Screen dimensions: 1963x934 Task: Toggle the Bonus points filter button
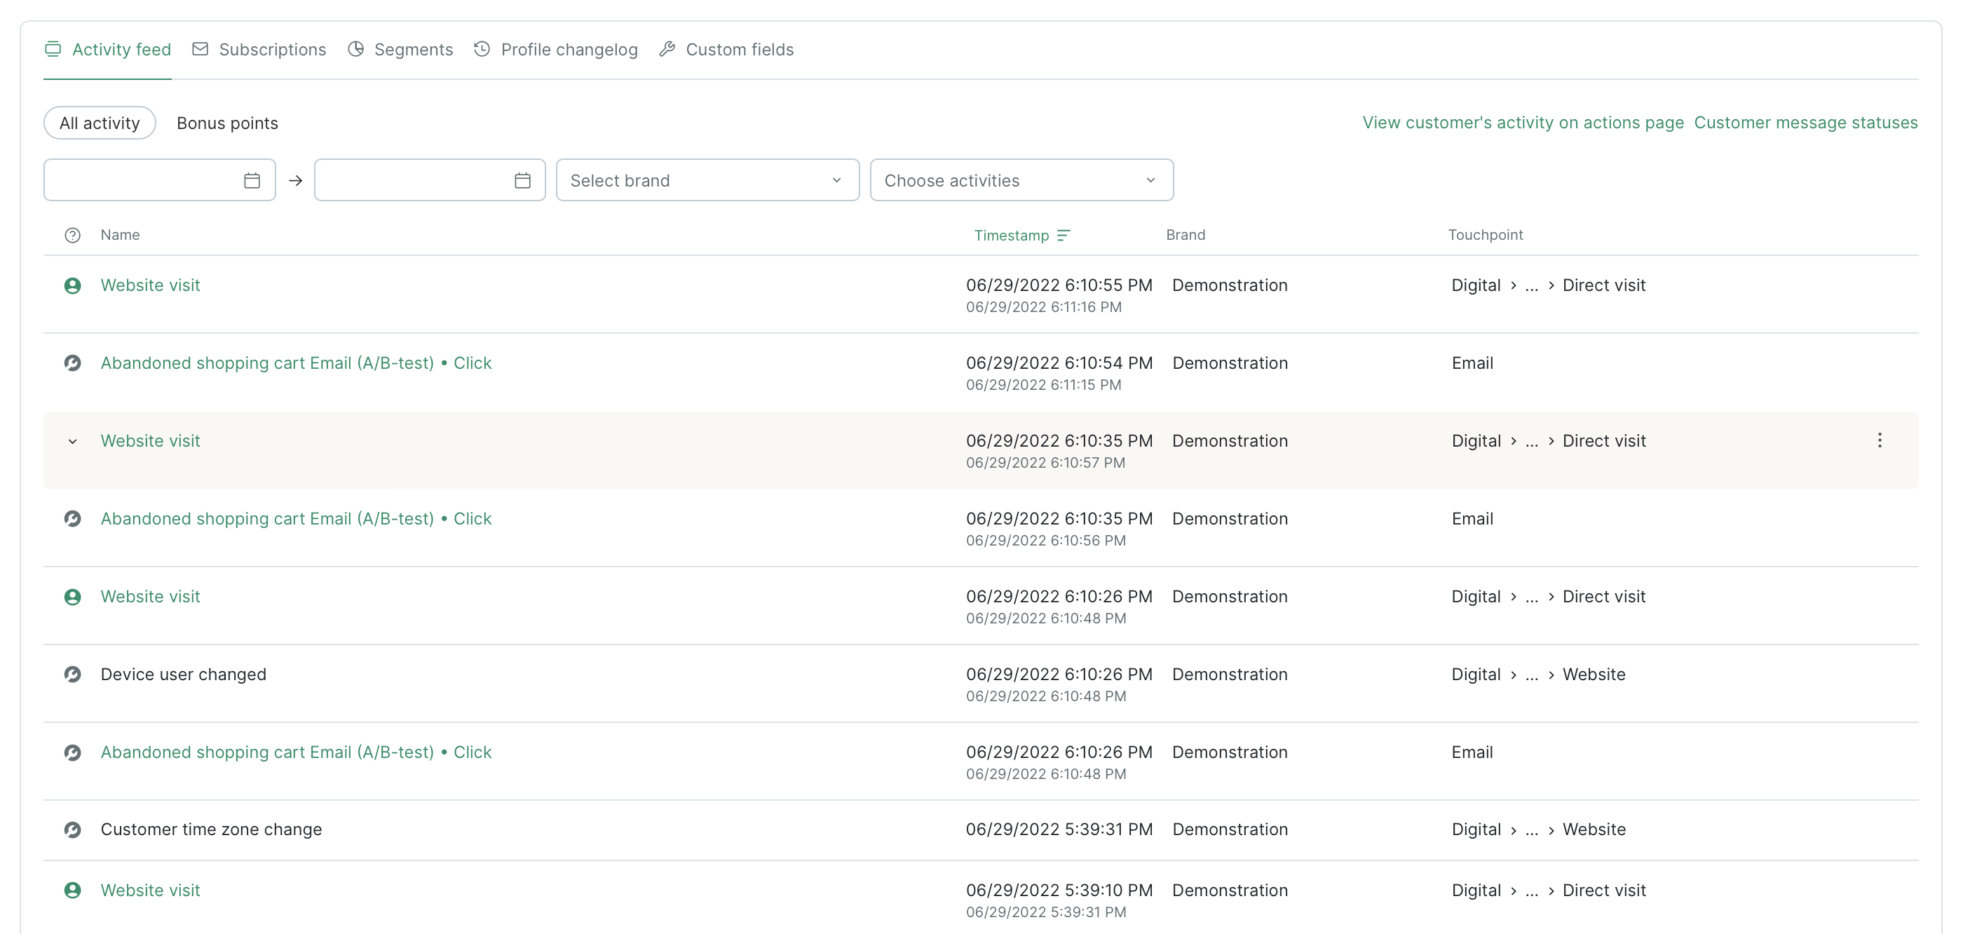pyautogui.click(x=228, y=123)
